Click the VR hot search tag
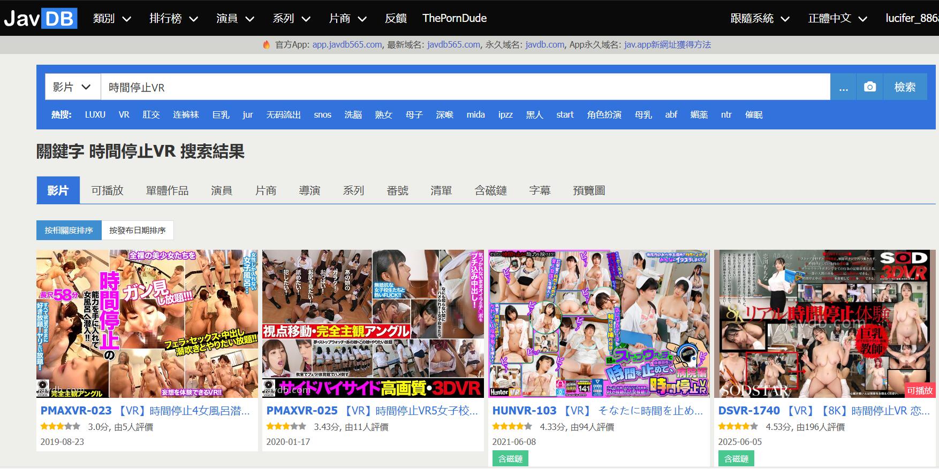Viewport: 939px width, 469px height. tap(124, 114)
